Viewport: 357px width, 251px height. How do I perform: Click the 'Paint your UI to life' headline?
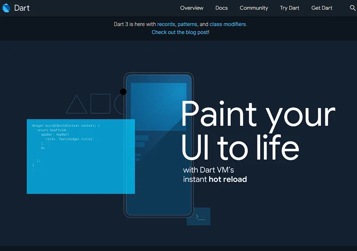pyautogui.click(x=258, y=131)
